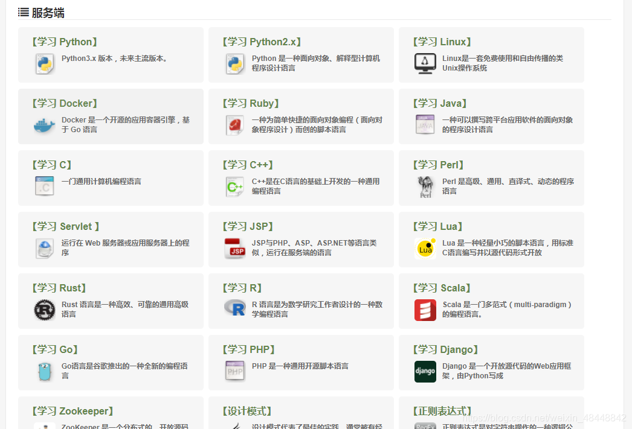
Task: Open the 【学习 Go】 link
Action: pyautogui.click(x=55, y=350)
